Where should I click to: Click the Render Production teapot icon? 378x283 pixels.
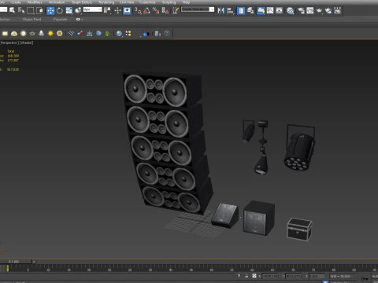pos(319,10)
